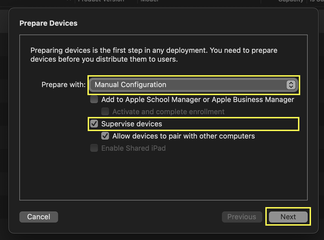Enable Shared iPad
This screenshot has height=240, width=324.
coord(94,148)
